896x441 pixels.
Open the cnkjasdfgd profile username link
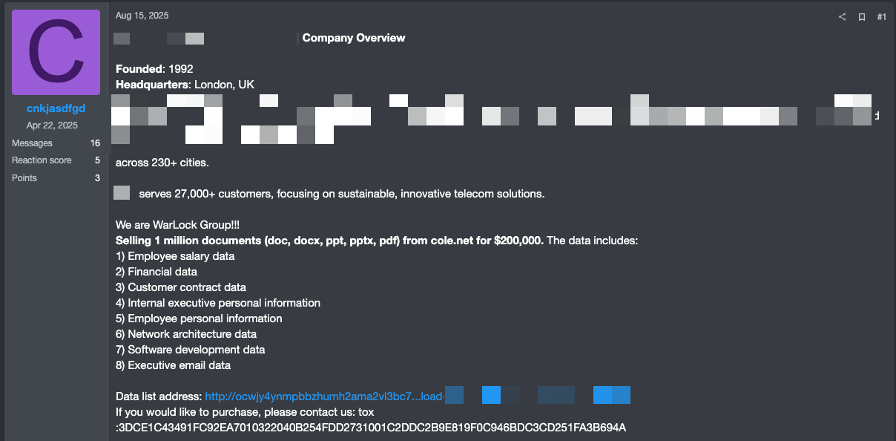point(56,108)
